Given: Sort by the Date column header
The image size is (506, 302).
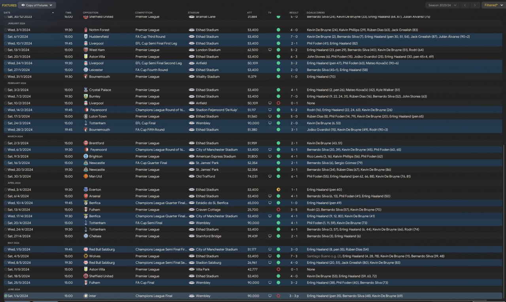Looking at the screenshot, I should (7, 13).
